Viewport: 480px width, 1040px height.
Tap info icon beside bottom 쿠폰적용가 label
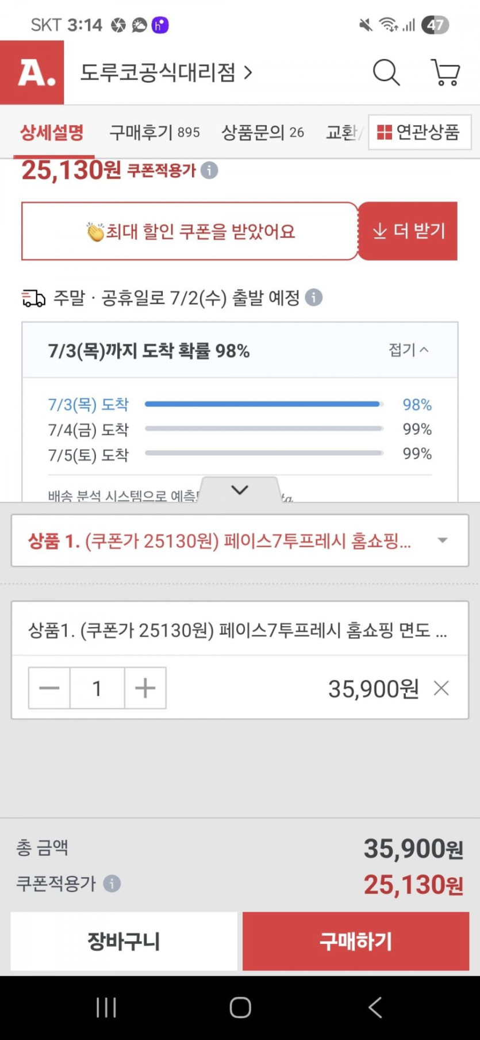(x=112, y=883)
